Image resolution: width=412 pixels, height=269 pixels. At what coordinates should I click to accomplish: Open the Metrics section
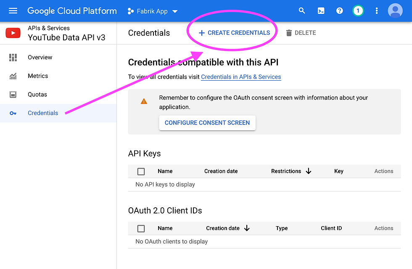pos(38,76)
